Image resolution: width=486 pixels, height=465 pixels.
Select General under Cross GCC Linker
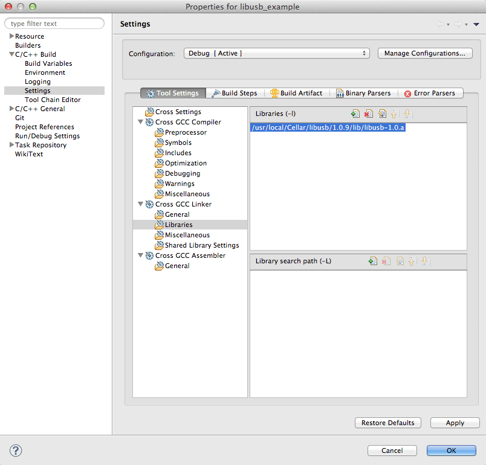177,214
